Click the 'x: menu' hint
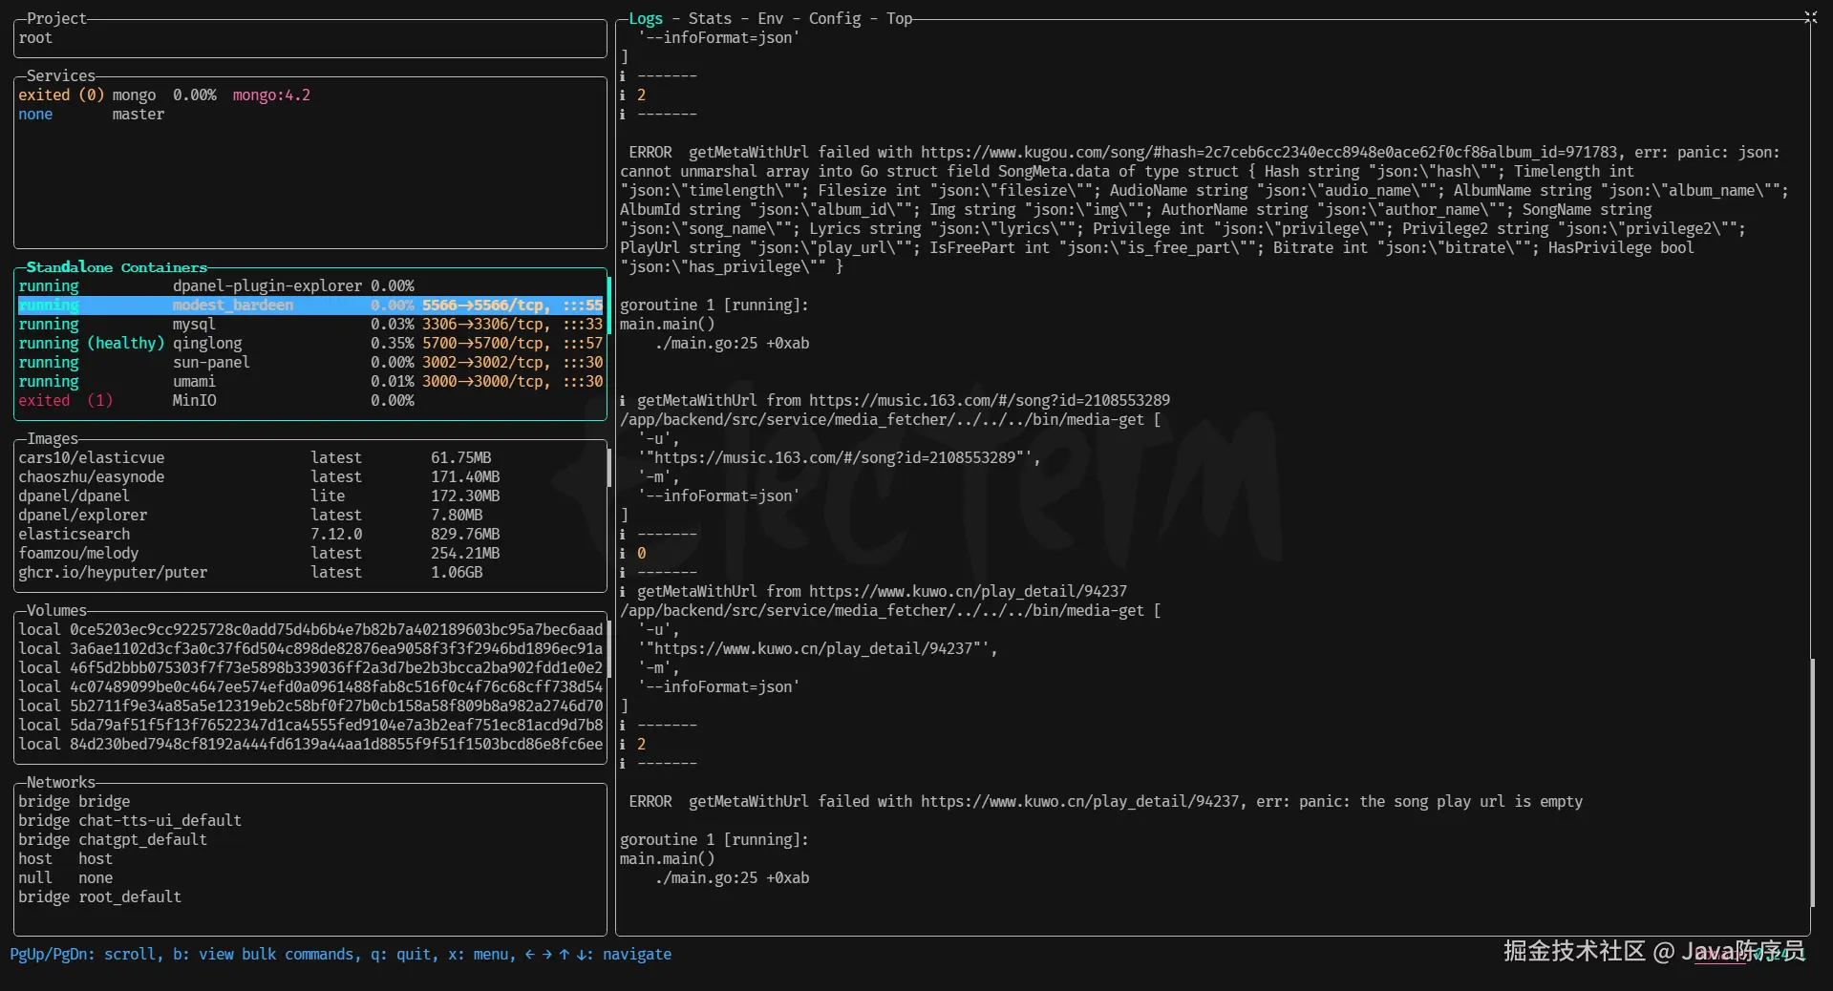This screenshot has height=991, width=1833. pyautogui.click(x=482, y=954)
